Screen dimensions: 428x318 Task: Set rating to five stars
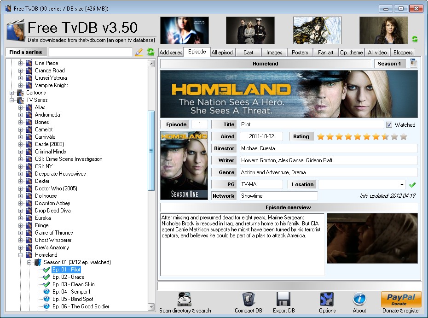[x=358, y=136]
